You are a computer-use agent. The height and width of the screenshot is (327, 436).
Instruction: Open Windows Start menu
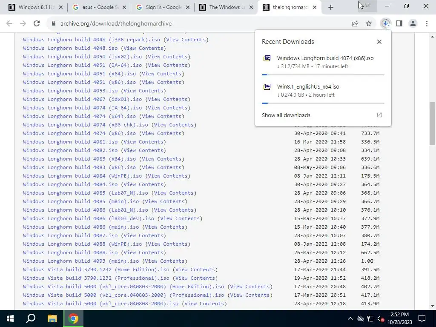10,318
